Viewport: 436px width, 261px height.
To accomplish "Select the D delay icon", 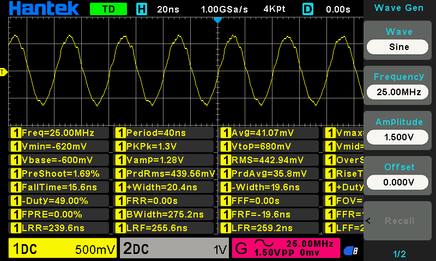I will [308, 9].
